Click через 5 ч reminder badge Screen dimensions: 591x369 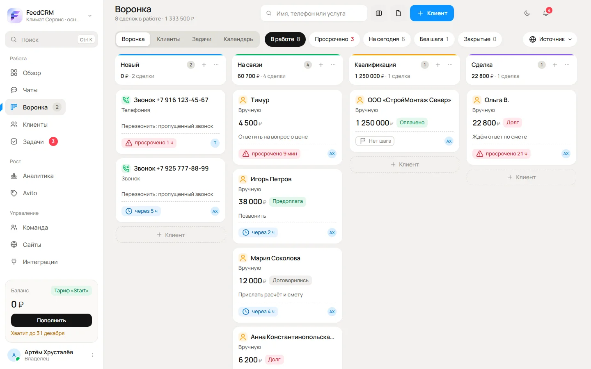pos(141,211)
